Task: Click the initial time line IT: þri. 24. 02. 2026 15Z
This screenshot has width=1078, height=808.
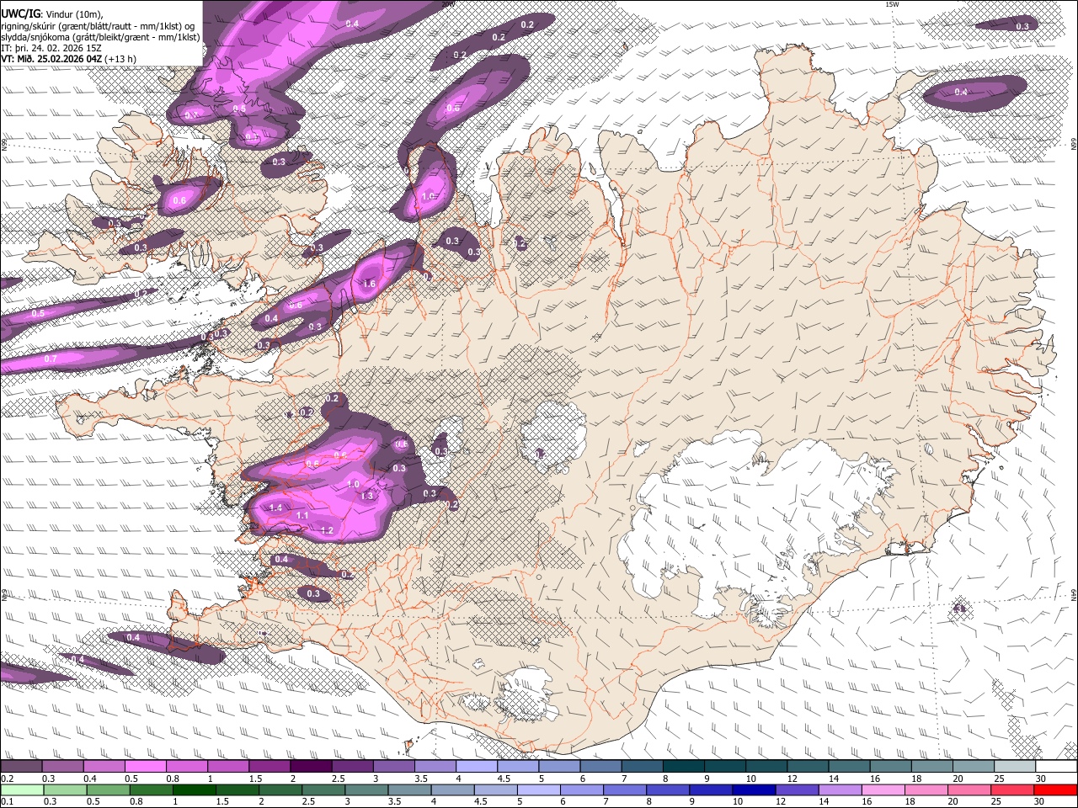Action: [51, 48]
